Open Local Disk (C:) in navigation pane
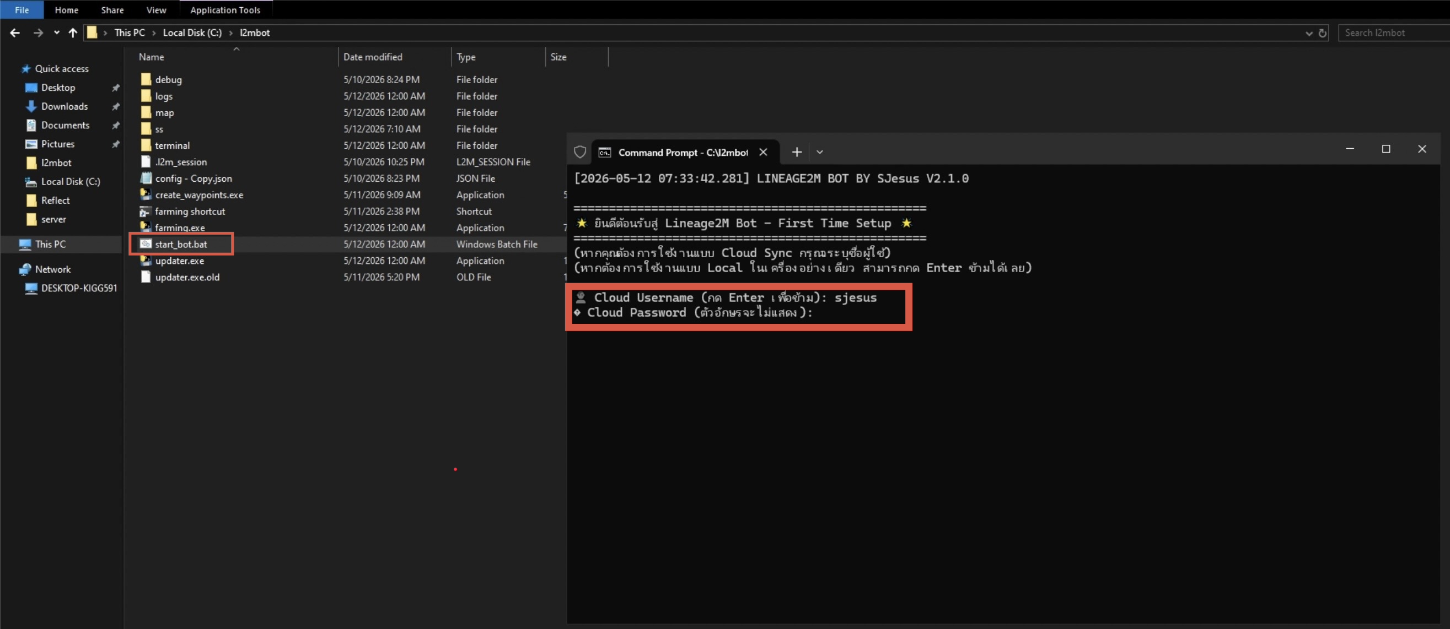 coord(71,182)
